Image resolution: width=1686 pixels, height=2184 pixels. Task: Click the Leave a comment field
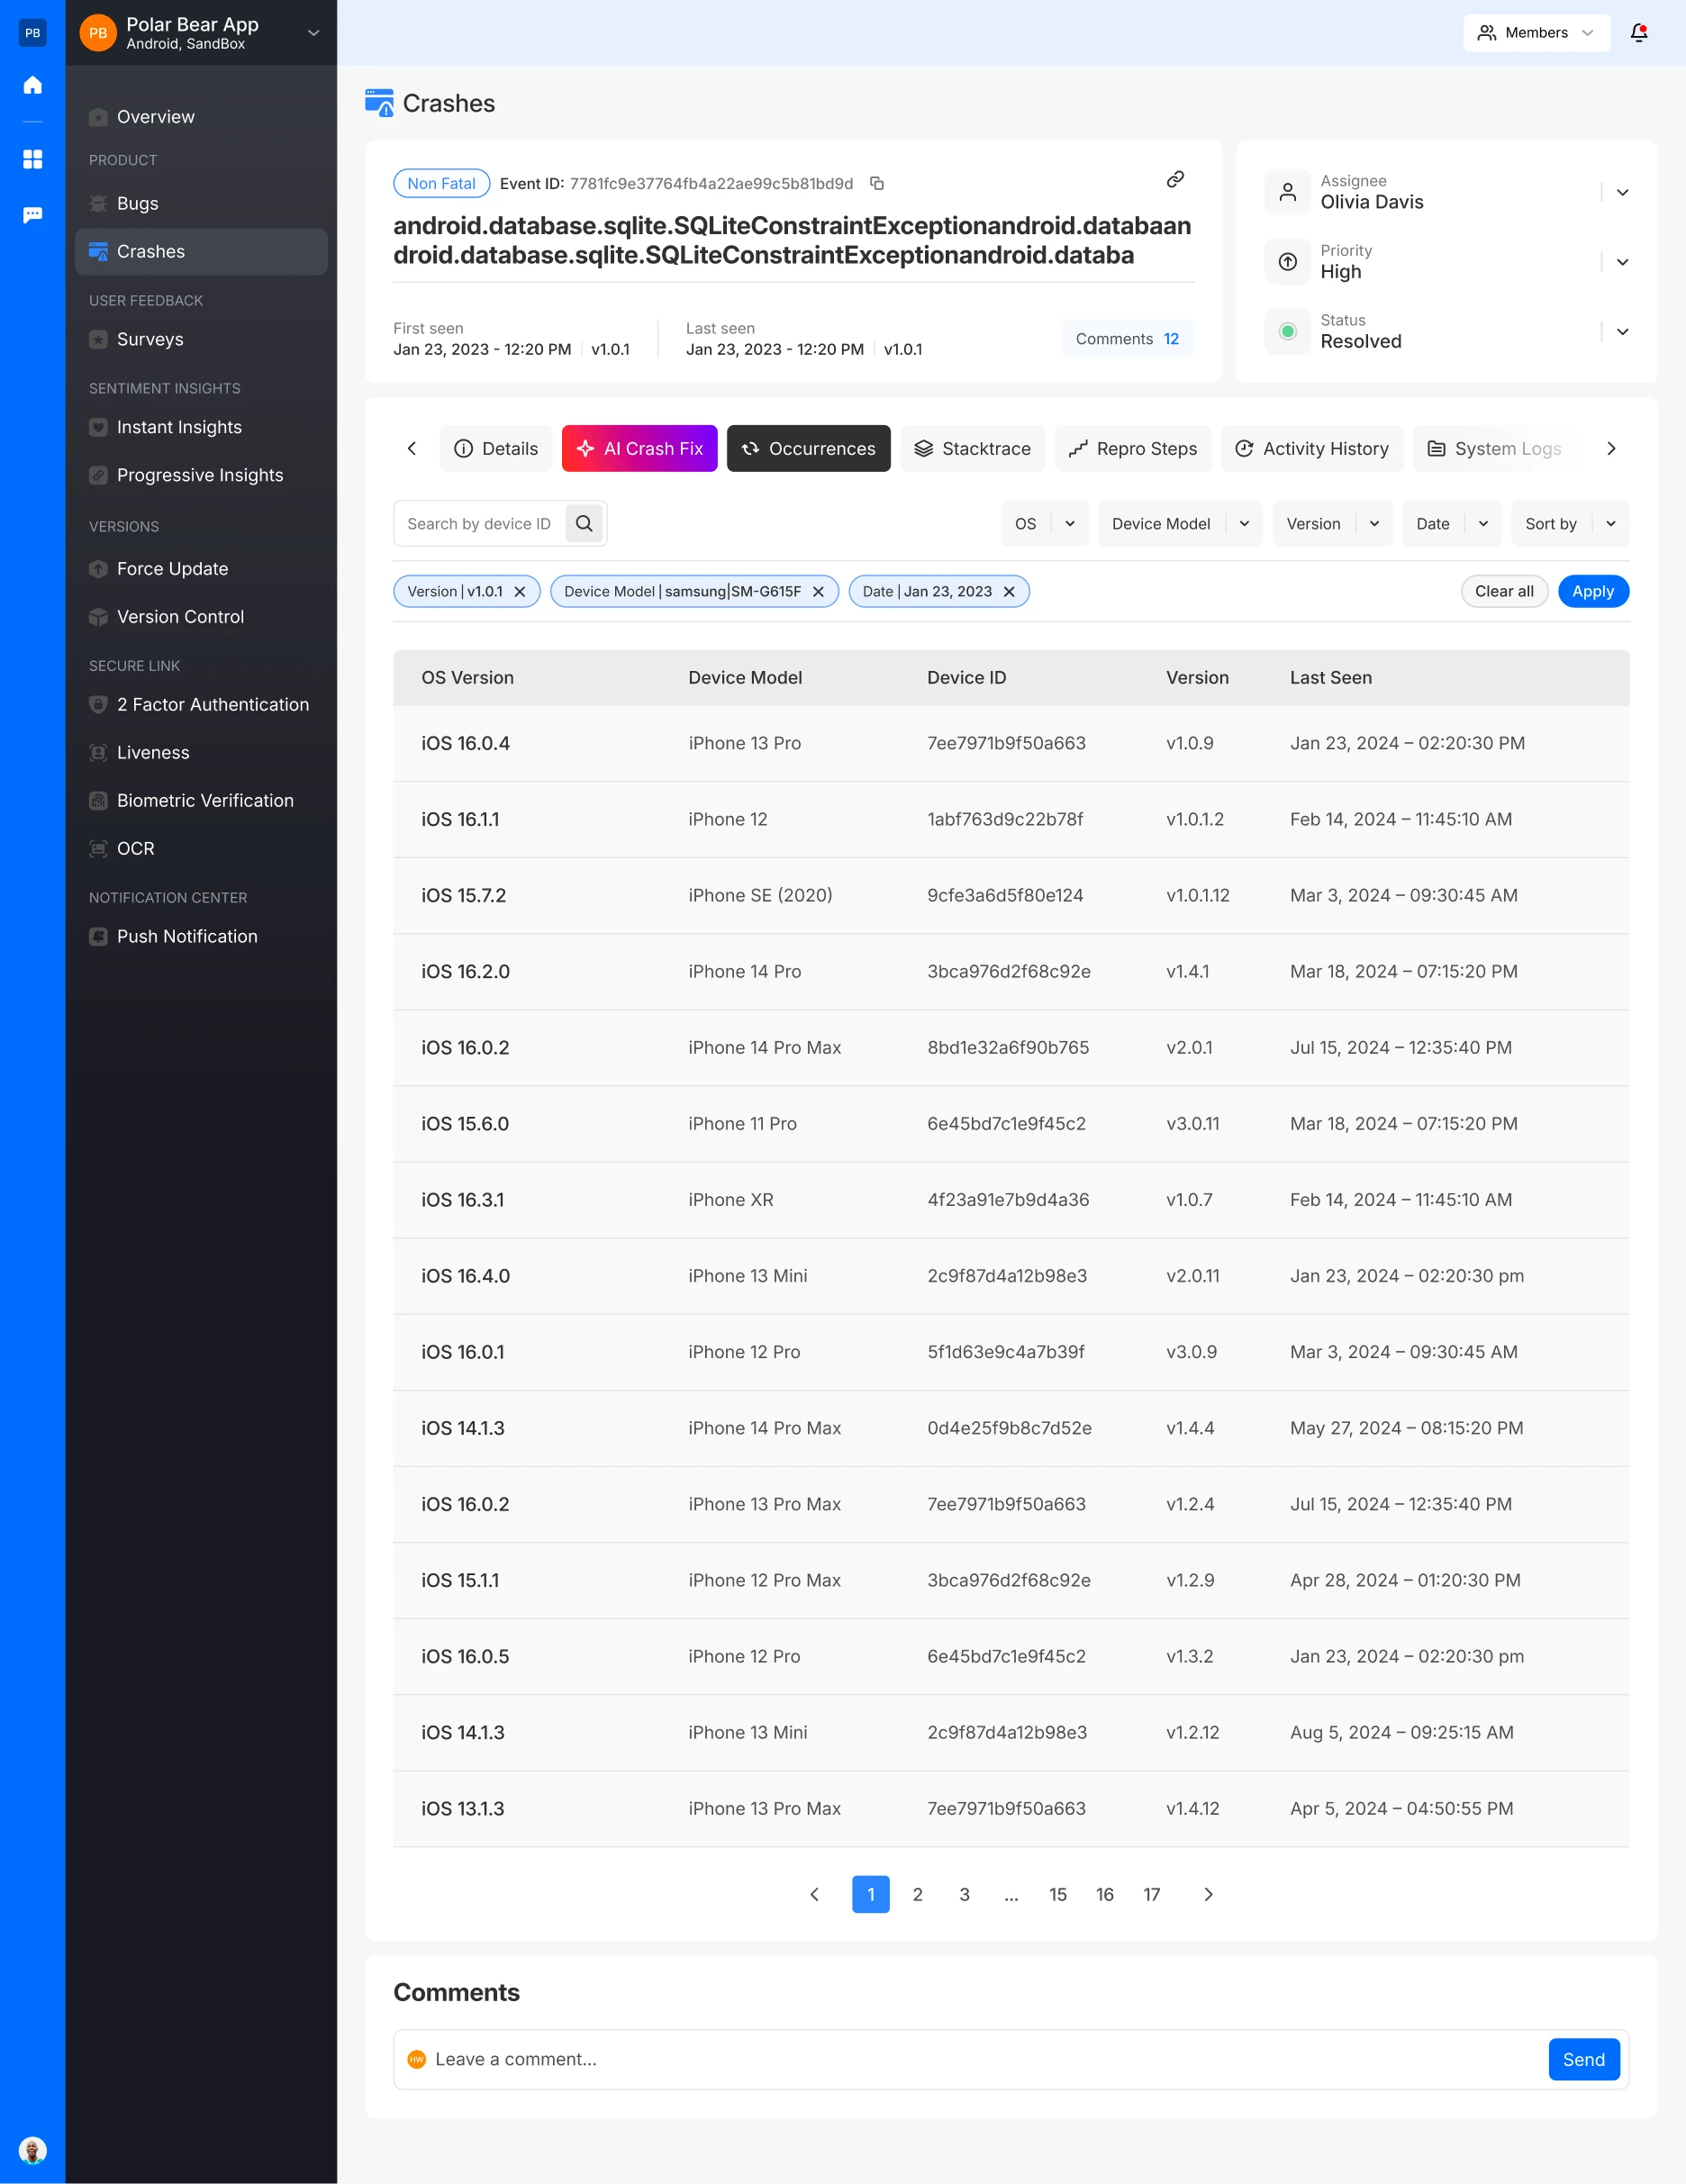pyautogui.click(x=980, y=2060)
